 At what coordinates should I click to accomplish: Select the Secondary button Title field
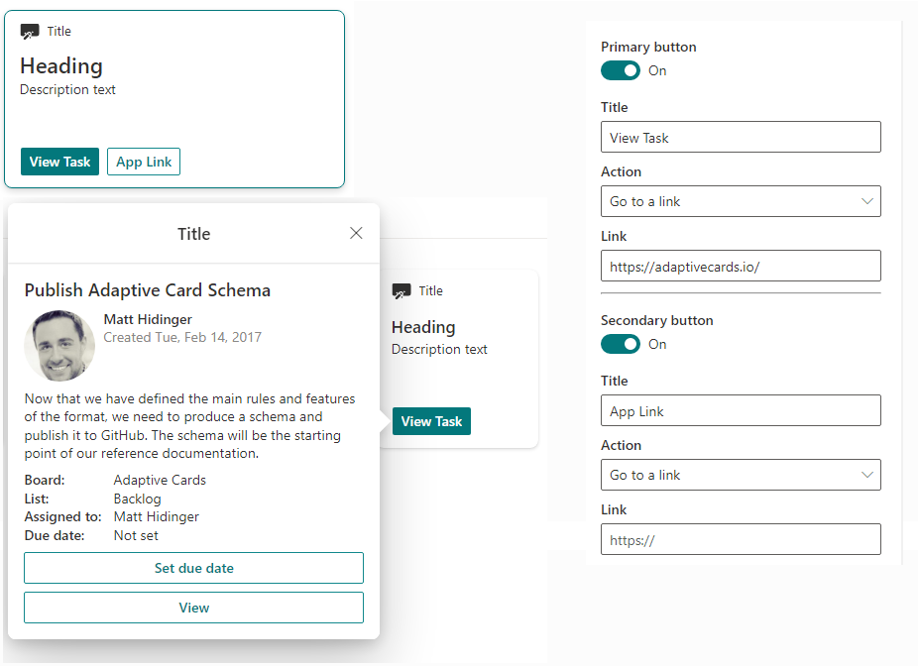click(741, 411)
